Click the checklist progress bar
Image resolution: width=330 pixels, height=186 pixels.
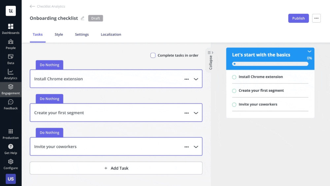coord(270,64)
